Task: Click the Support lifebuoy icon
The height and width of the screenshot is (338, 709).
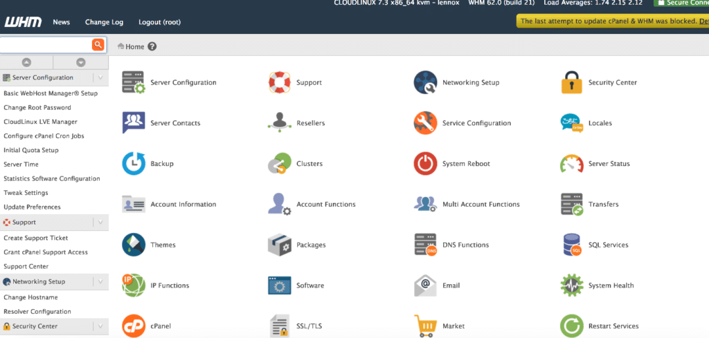Action: point(279,82)
